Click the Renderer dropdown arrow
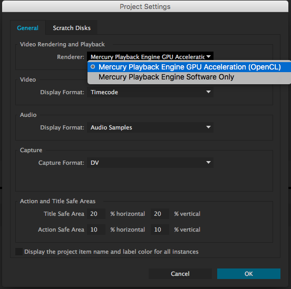Screen dimensions: 291x289 point(208,56)
